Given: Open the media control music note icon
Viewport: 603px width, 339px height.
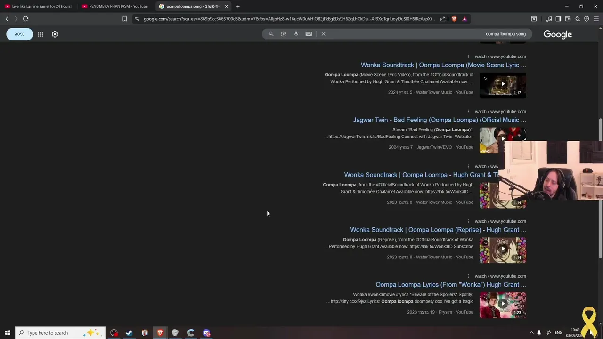Looking at the screenshot, I should (549, 19).
